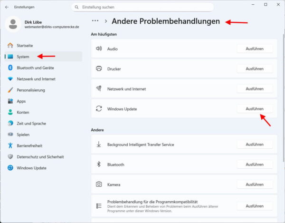The height and width of the screenshot is (223, 285).
Task: Run the Programmkompatibilität troubleshooter
Action: (255, 206)
